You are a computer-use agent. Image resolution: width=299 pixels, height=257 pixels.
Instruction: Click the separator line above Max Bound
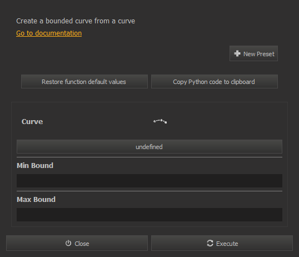(x=149, y=191)
